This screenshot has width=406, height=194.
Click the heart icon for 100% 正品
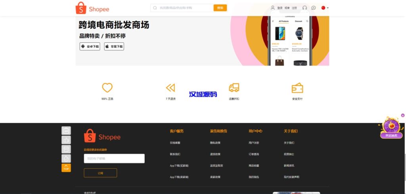coord(107,87)
